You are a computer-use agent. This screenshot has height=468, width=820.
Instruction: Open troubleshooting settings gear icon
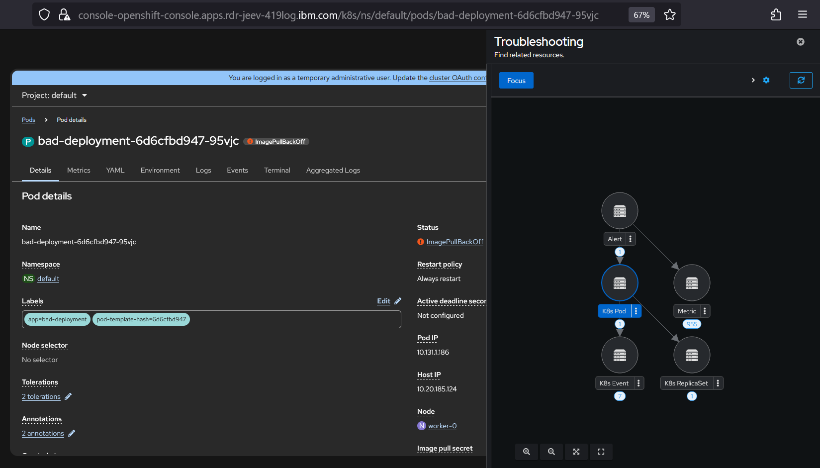click(x=766, y=80)
